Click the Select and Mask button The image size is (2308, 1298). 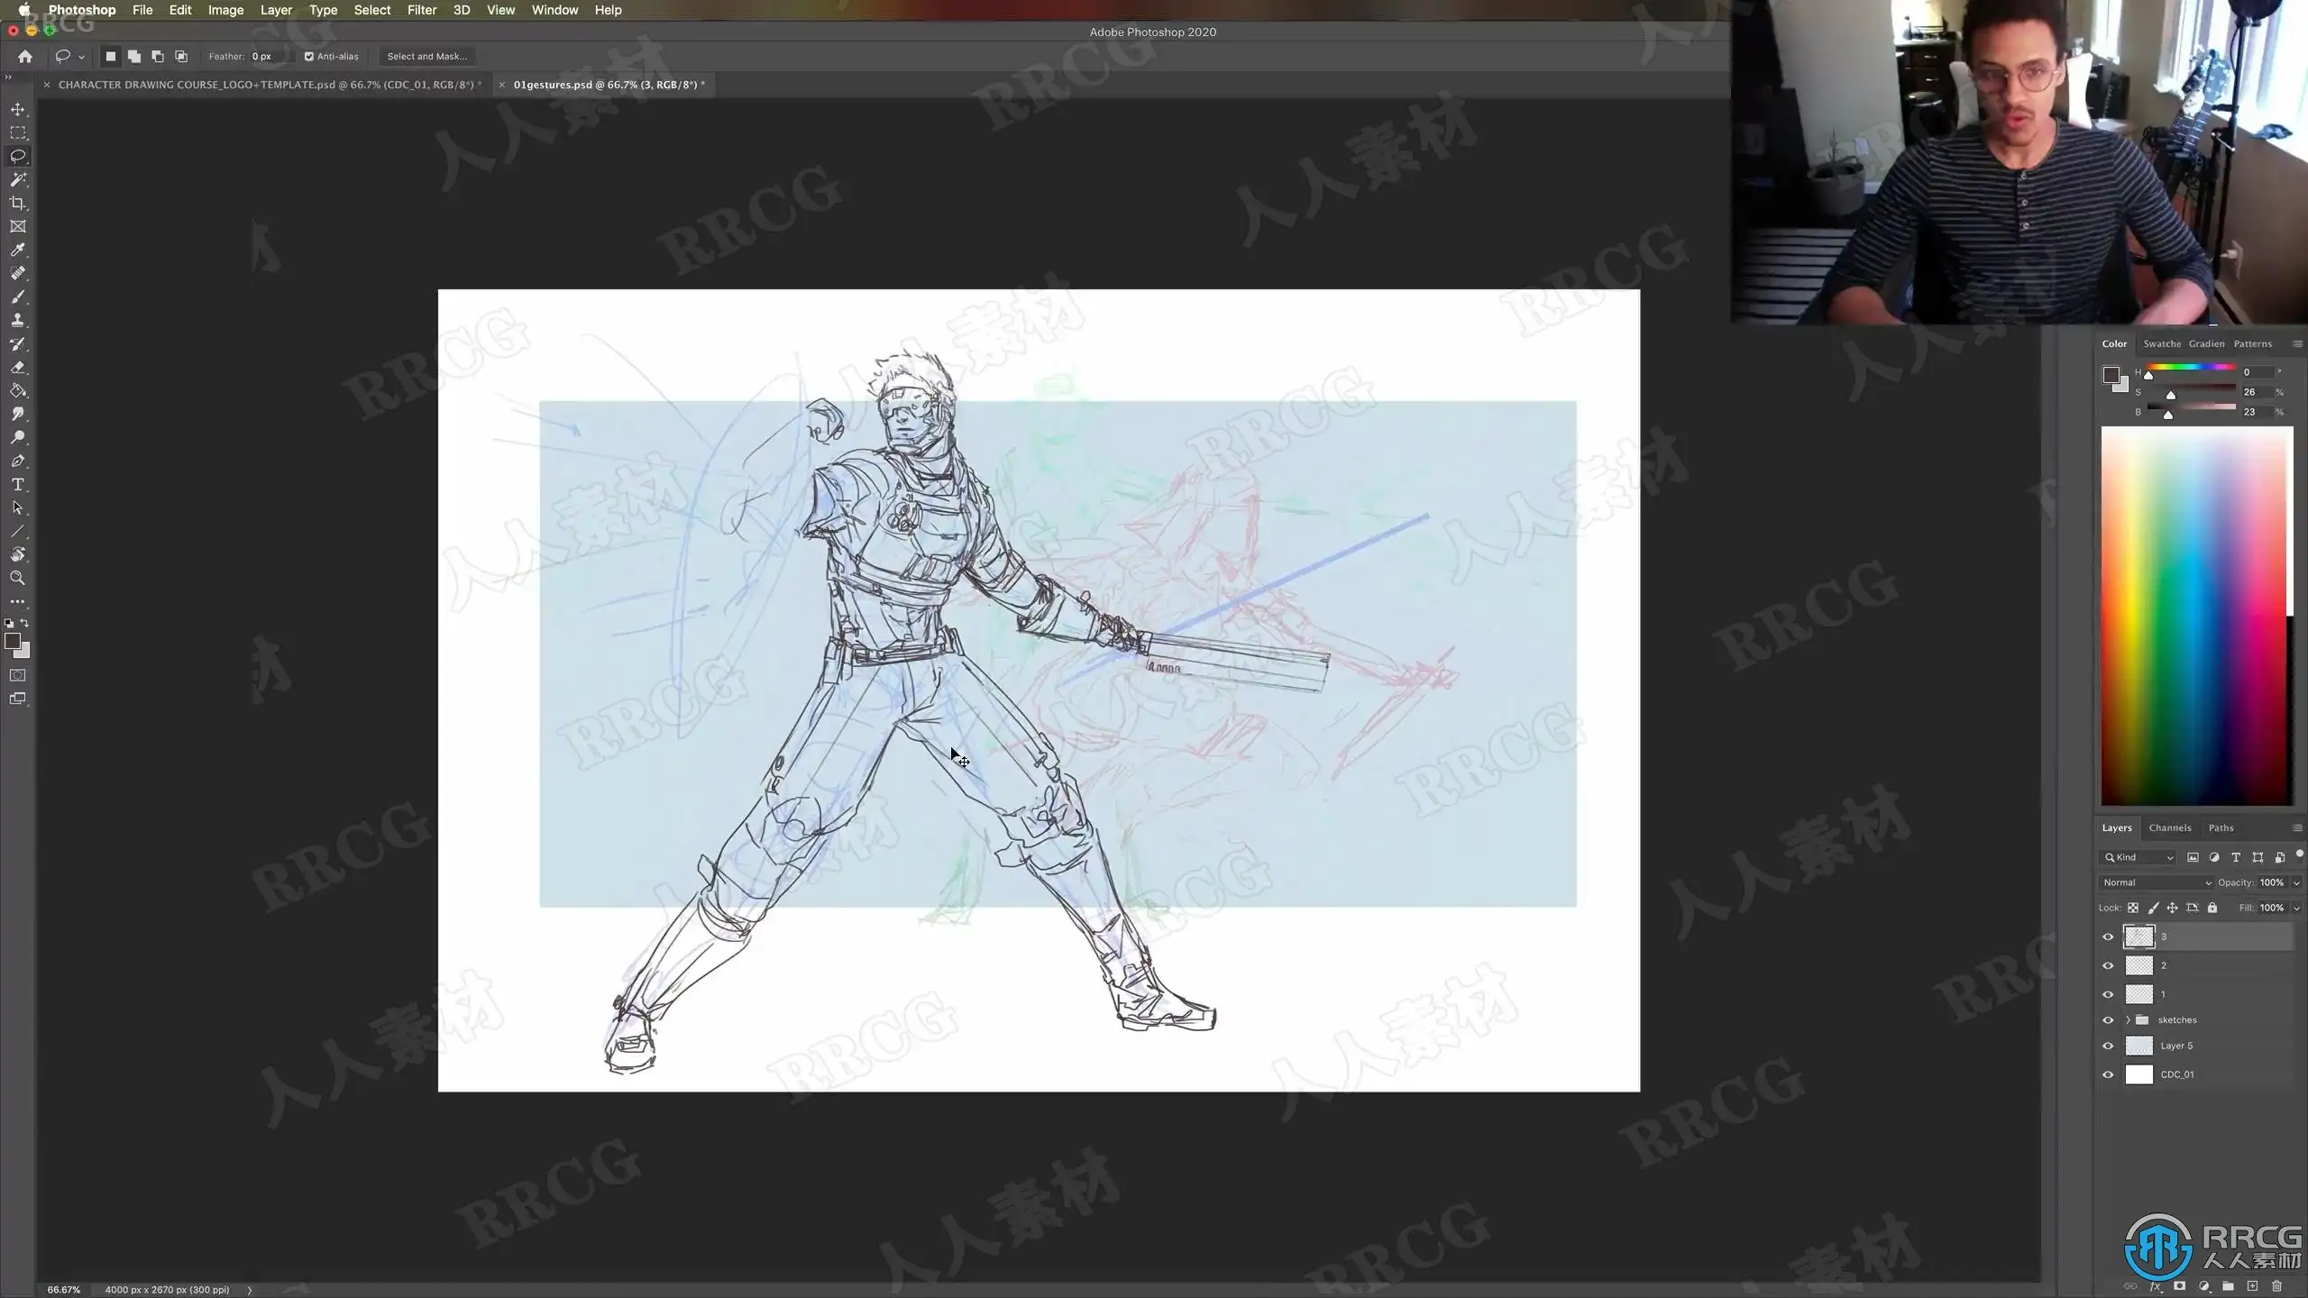click(426, 56)
